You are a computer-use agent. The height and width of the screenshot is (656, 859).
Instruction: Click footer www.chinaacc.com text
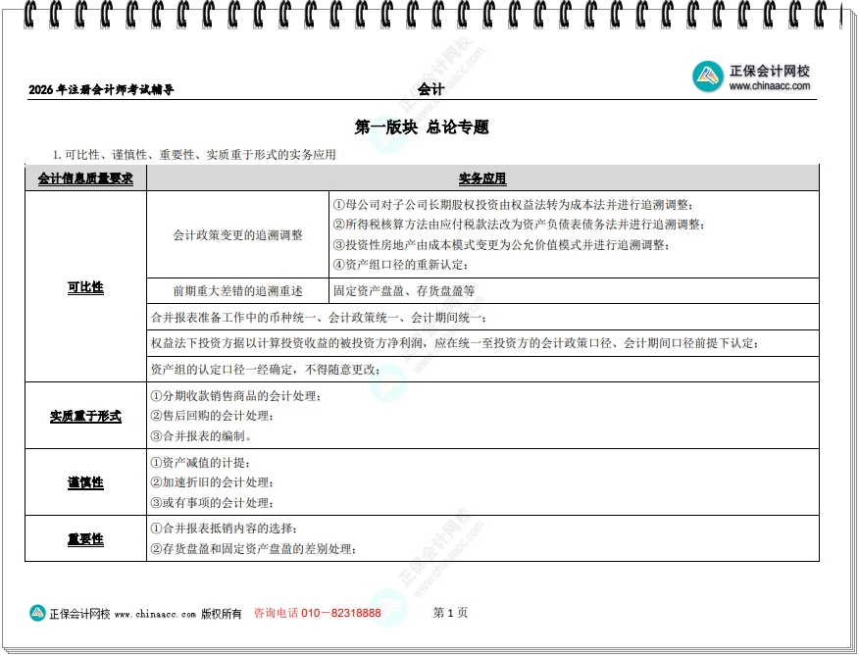coord(155,614)
